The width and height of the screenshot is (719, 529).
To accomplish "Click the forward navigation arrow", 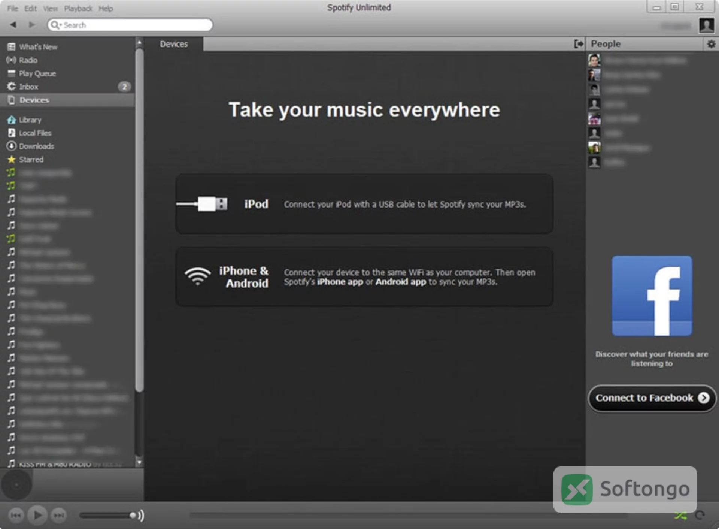I will (32, 25).
